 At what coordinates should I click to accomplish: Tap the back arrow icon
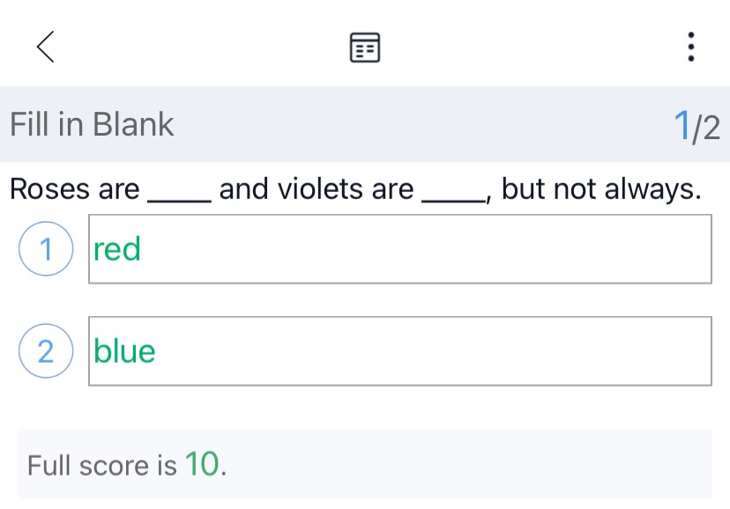pyautogui.click(x=46, y=47)
